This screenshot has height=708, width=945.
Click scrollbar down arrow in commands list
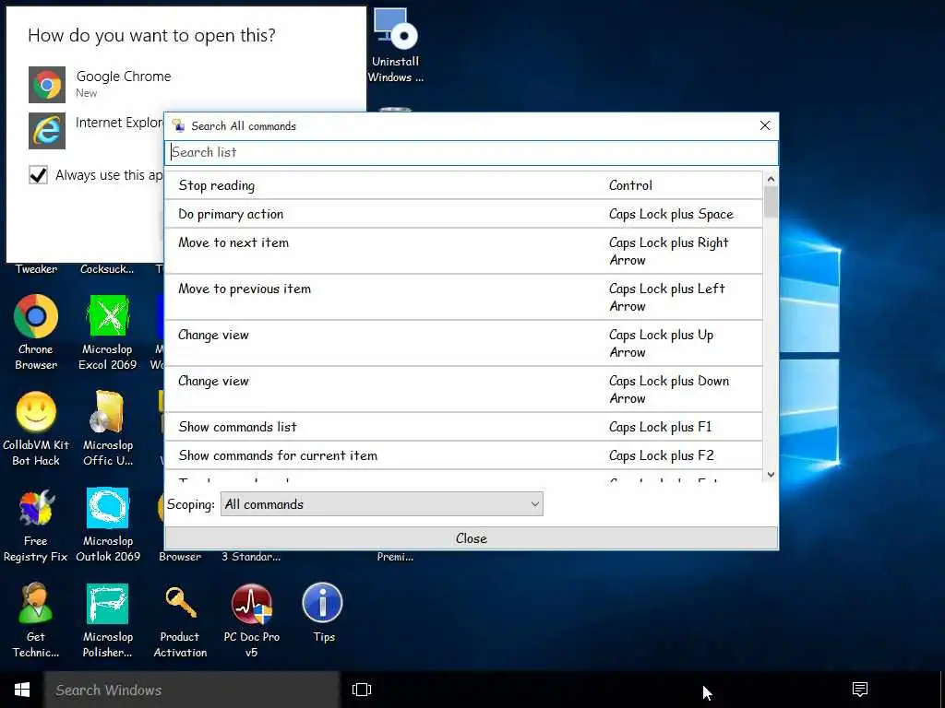[771, 475]
